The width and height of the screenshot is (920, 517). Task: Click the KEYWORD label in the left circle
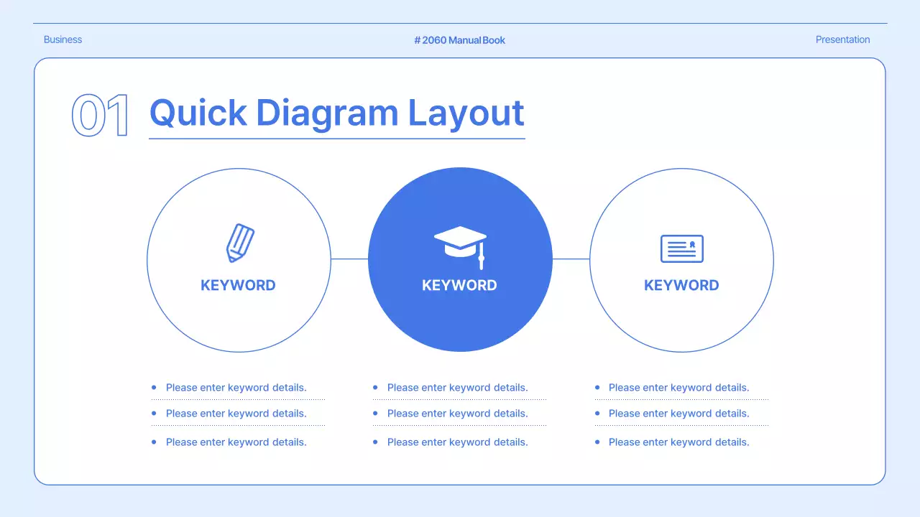click(x=238, y=285)
